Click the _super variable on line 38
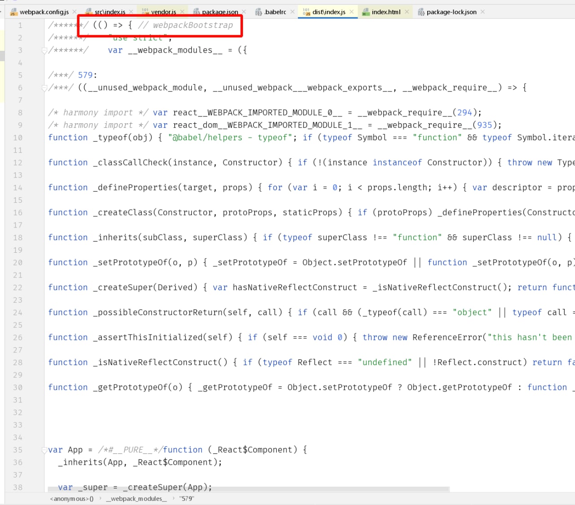This screenshot has height=505, width=575. [x=93, y=487]
